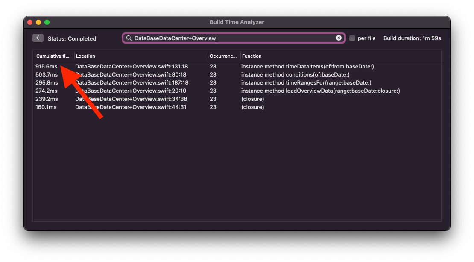This screenshot has width=474, height=262.
Task: Select the 160.1ms cumulative time cell
Action: click(46, 107)
